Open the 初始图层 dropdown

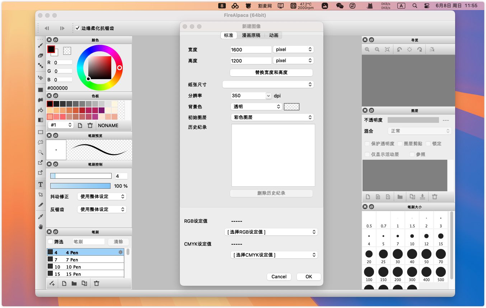[x=272, y=117]
